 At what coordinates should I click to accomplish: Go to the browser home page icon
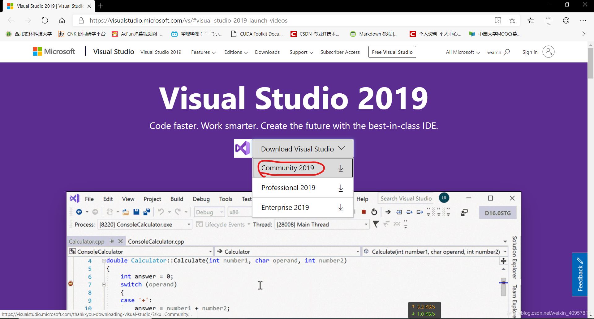pos(62,20)
